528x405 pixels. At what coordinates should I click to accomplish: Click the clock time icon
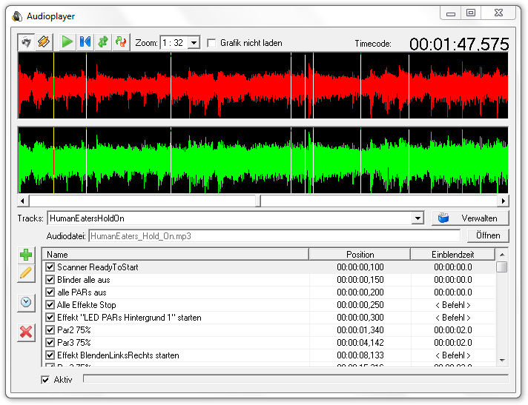[26, 302]
